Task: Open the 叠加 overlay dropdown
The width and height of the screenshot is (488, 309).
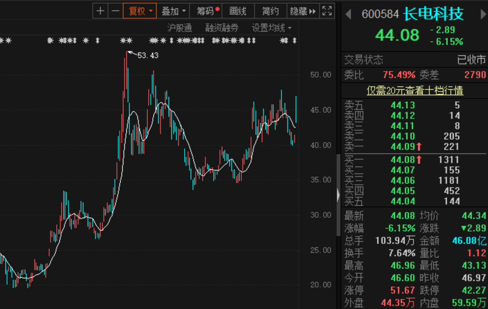Action: pyautogui.click(x=173, y=12)
